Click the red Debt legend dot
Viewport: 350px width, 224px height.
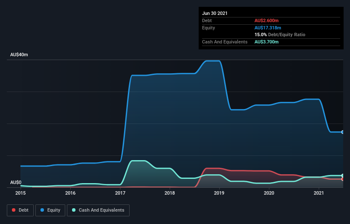(x=14, y=210)
